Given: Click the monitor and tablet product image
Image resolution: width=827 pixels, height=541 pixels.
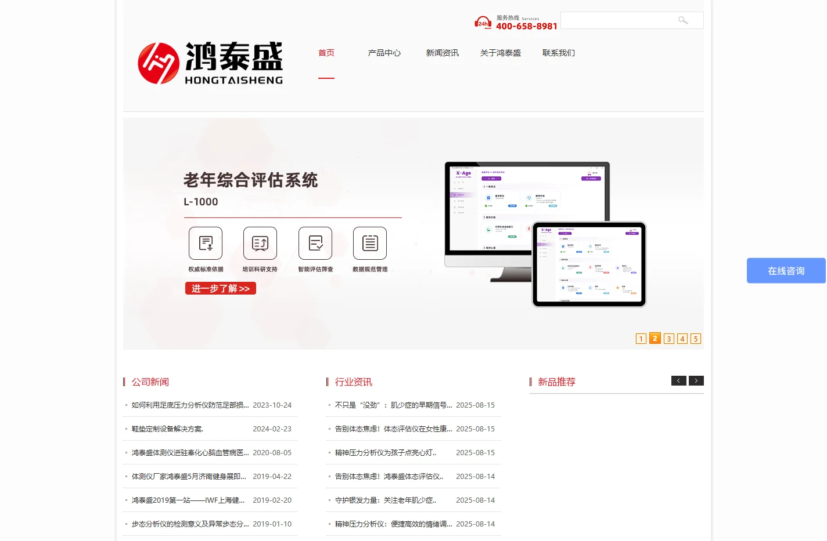Looking at the screenshot, I should point(545,234).
